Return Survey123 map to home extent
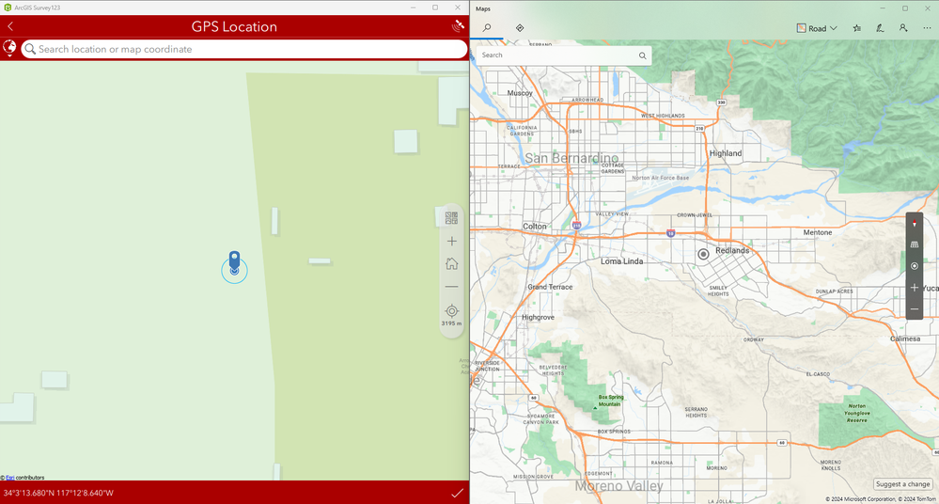939x504 pixels. [x=451, y=263]
